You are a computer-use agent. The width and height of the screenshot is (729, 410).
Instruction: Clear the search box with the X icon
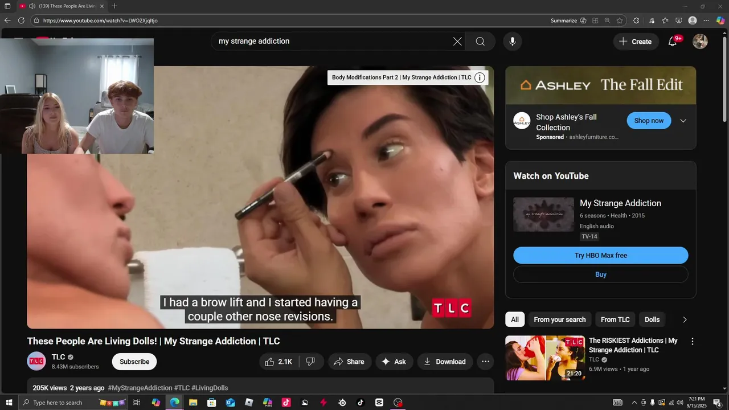(x=457, y=41)
